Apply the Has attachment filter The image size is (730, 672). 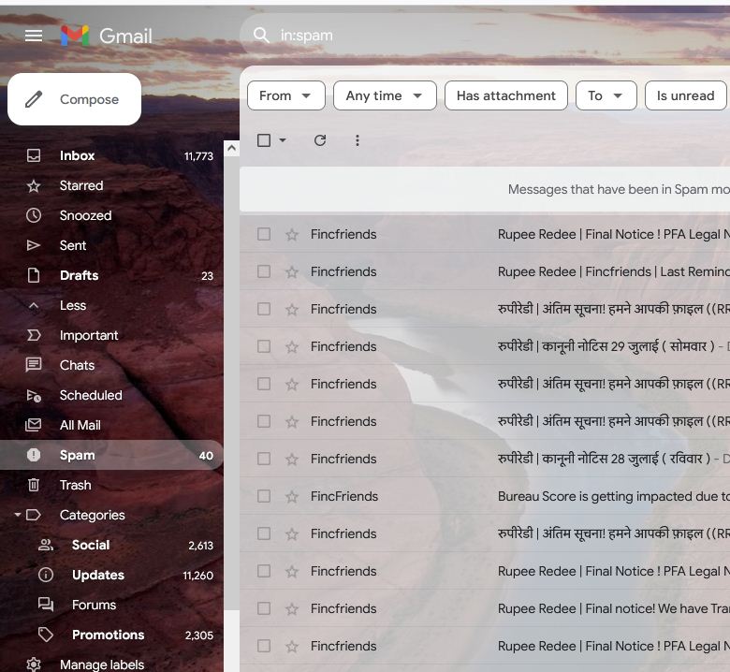tap(505, 95)
